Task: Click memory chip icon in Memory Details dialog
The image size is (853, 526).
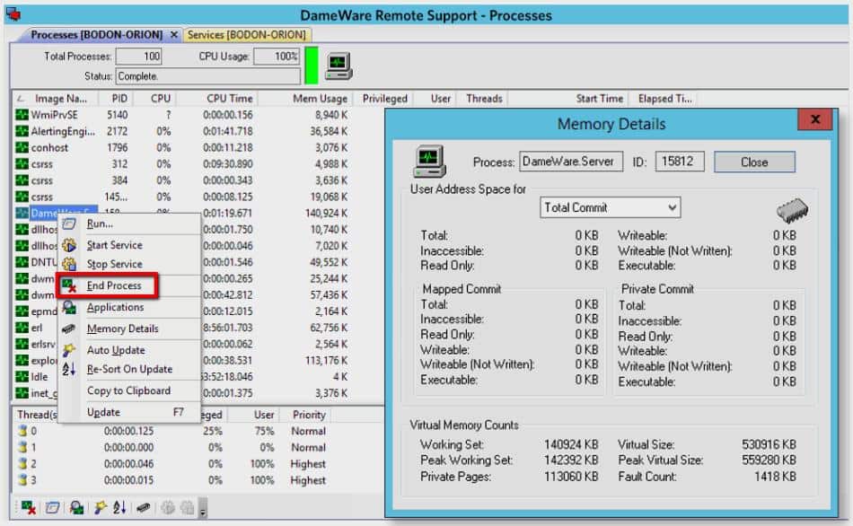Action: tap(792, 211)
